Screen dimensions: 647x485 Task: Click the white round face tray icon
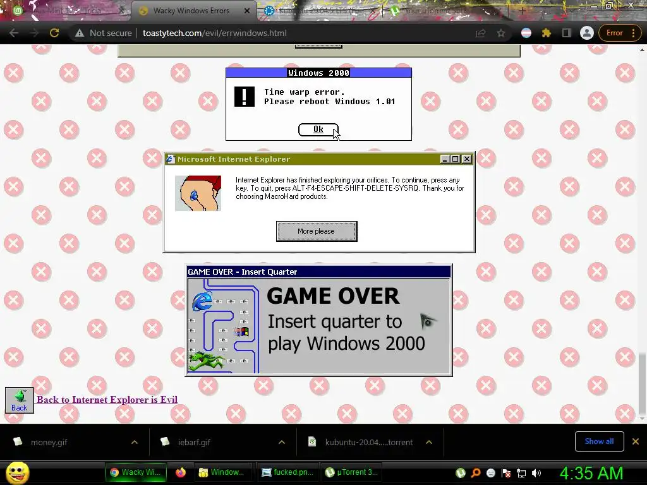tap(490, 473)
